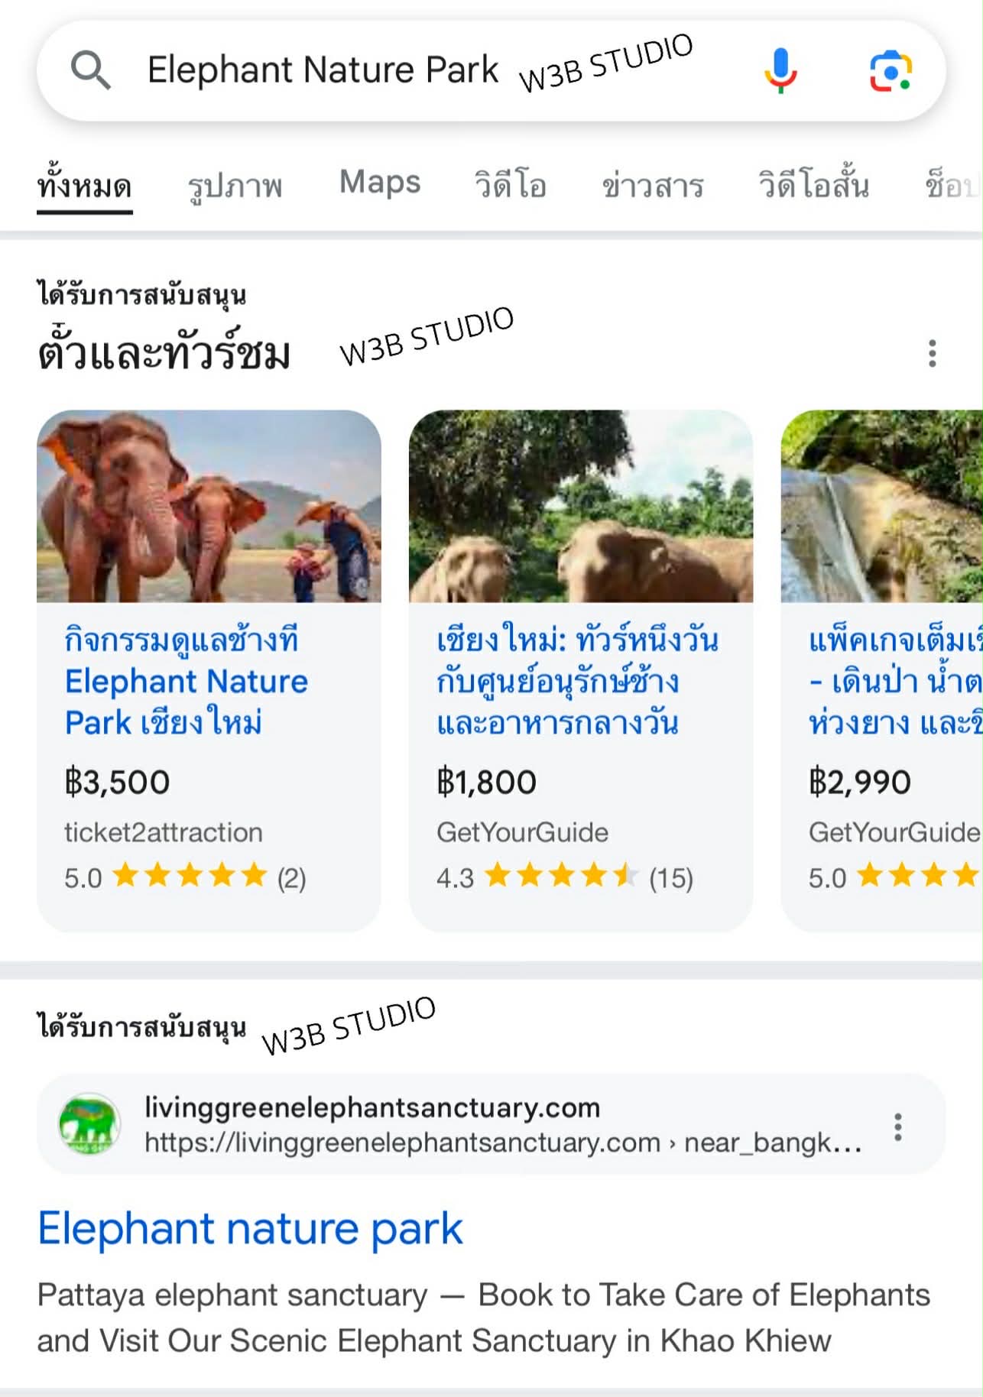Click the two elephants under trees thumbnail

click(581, 506)
